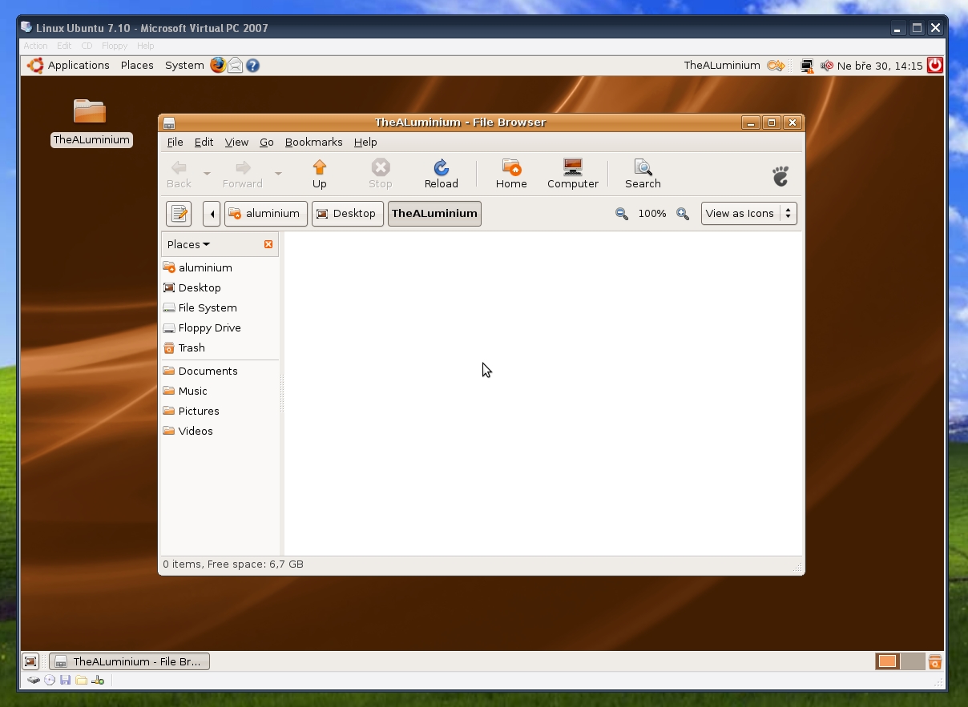Open the Places side pane dropdown
Image resolution: width=968 pixels, height=707 pixels.
pyautogui.click(x=188, y=244)
